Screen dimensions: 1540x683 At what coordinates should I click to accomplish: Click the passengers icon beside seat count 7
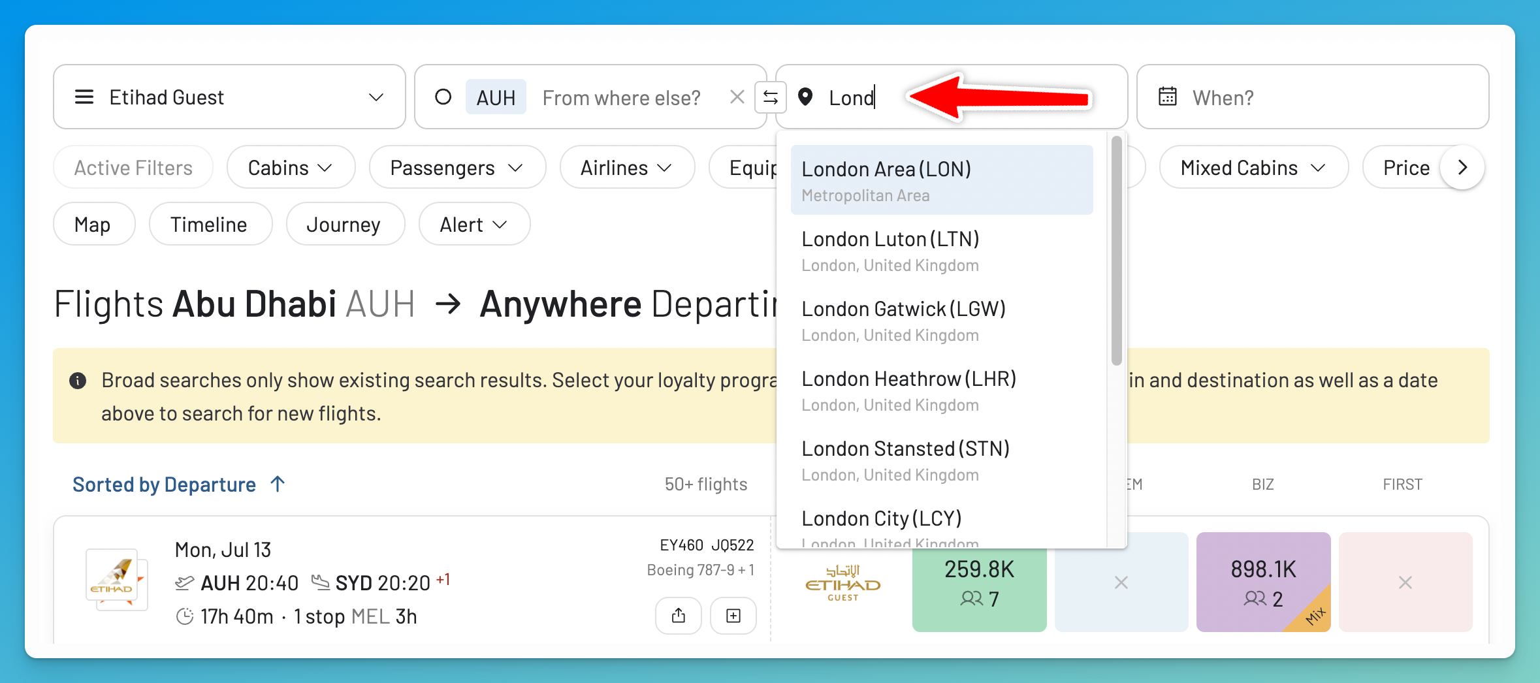pos(971,599)
